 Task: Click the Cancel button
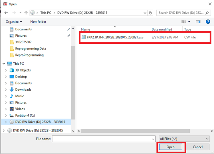(x=198, y=147)
